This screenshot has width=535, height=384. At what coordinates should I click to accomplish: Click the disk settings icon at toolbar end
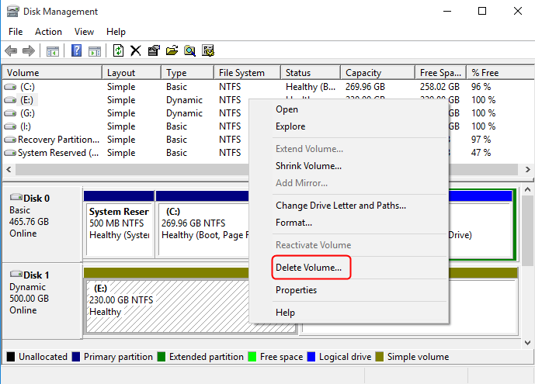coord(208,51)
